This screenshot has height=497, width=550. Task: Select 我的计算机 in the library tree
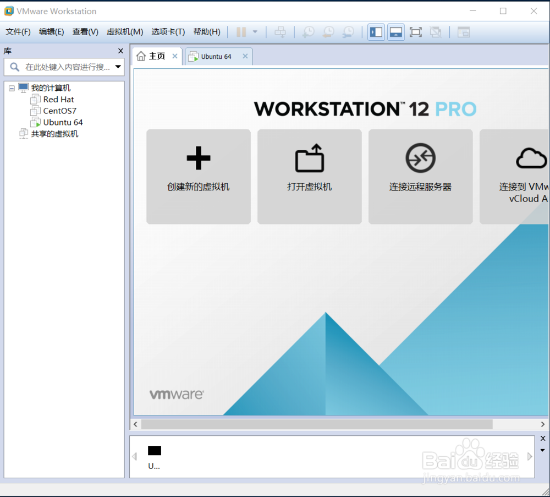51,88
